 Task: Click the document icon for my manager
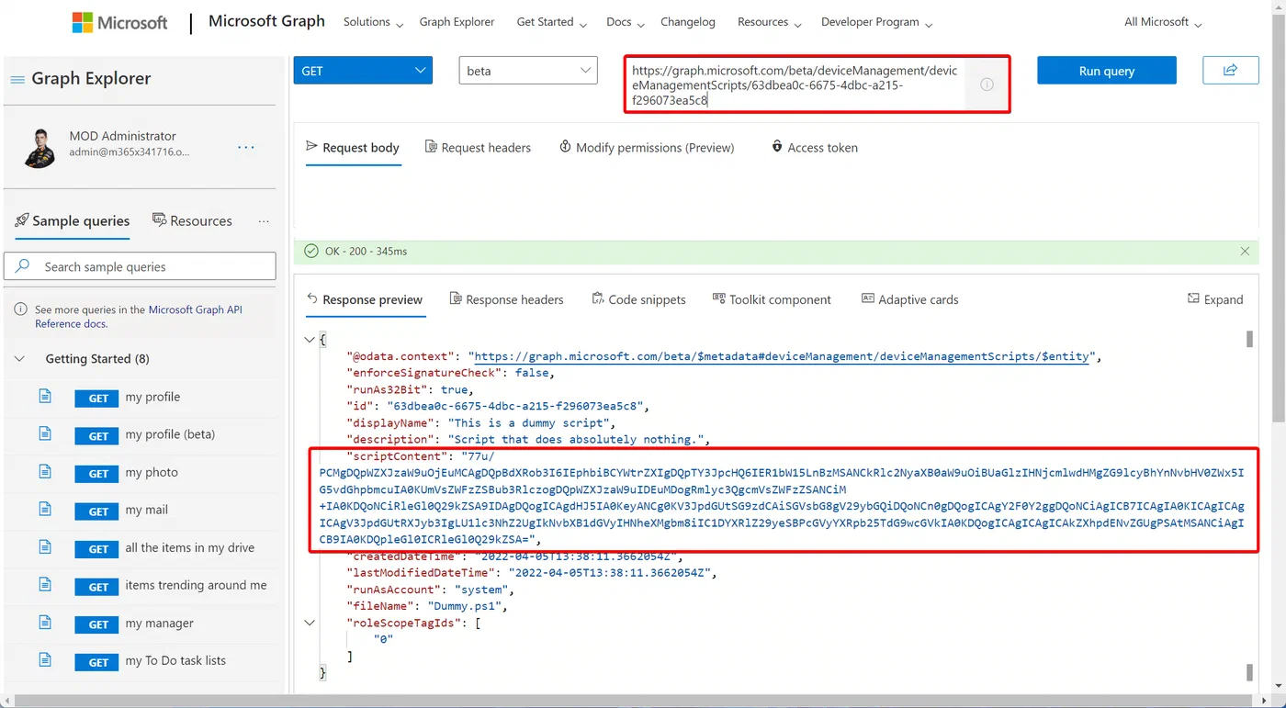(44, 623)
